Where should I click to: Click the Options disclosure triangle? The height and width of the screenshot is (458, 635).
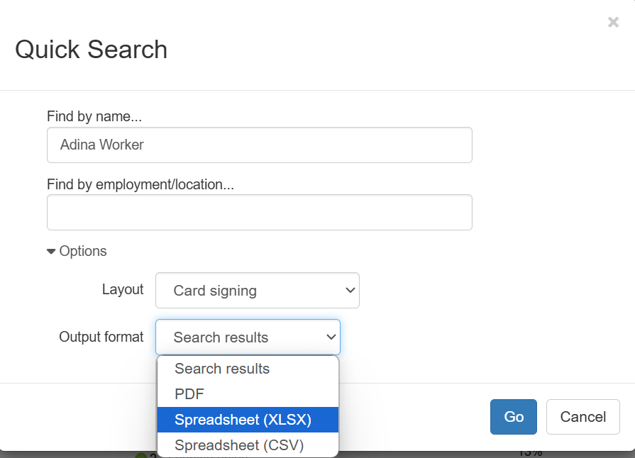tap(50, 251)
